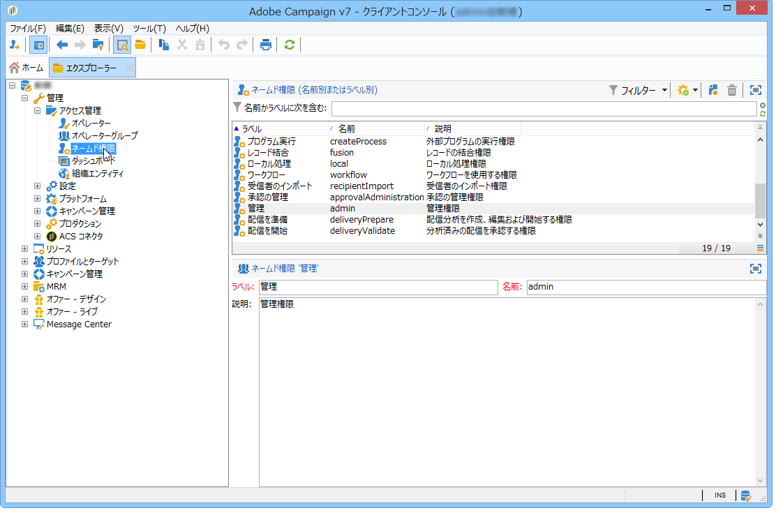
Task: Toggle the home page view toolbar icon
Action: pos(38,45)
